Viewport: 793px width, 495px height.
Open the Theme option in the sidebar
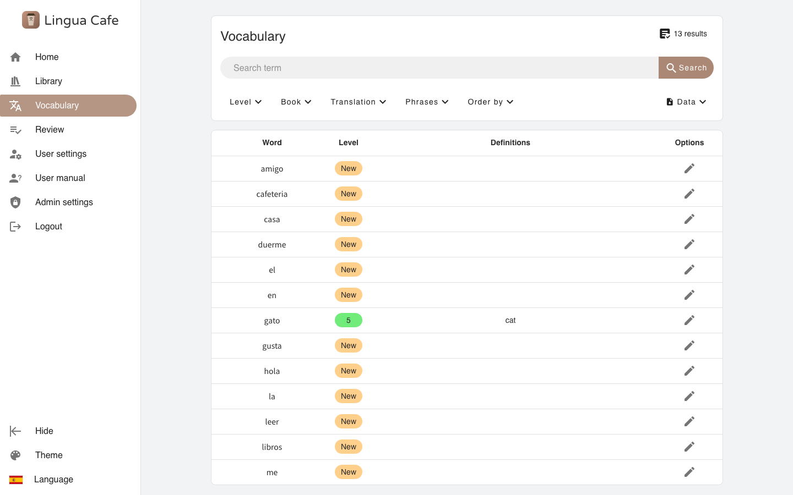[x=68, y=455]
